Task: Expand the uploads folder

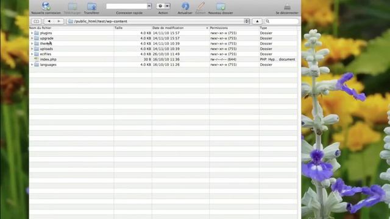Action: pos(32,49)
